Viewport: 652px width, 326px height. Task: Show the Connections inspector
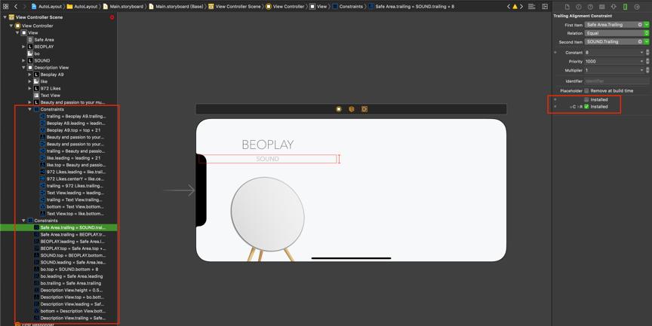pyautogui.click(x=637, y=7)
